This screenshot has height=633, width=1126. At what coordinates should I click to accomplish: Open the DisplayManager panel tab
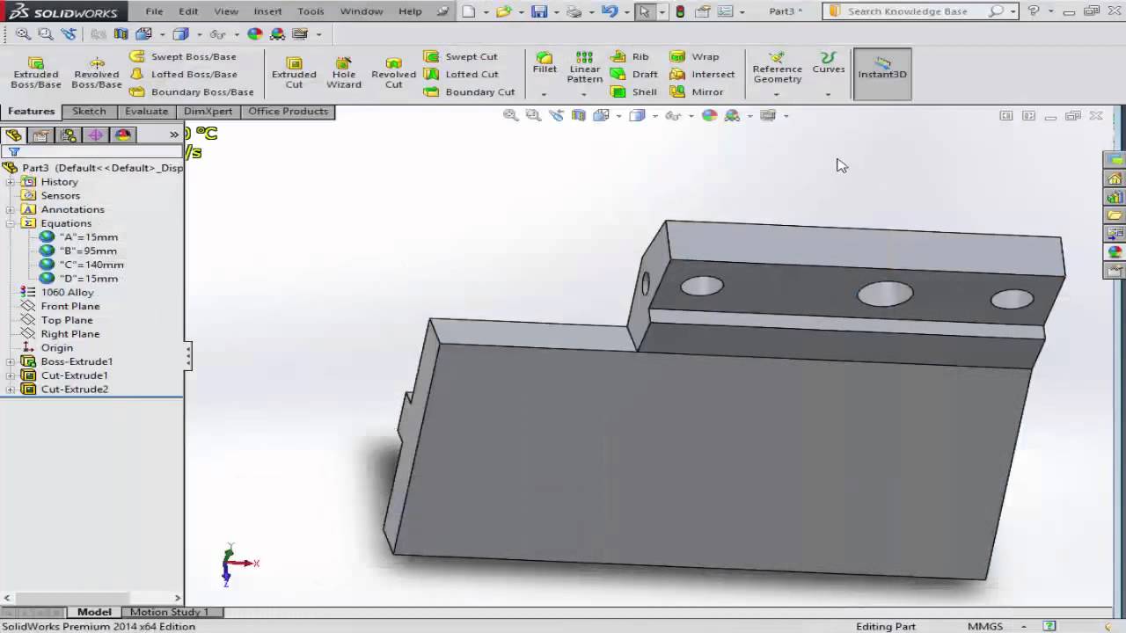click(x=122, y=135)
